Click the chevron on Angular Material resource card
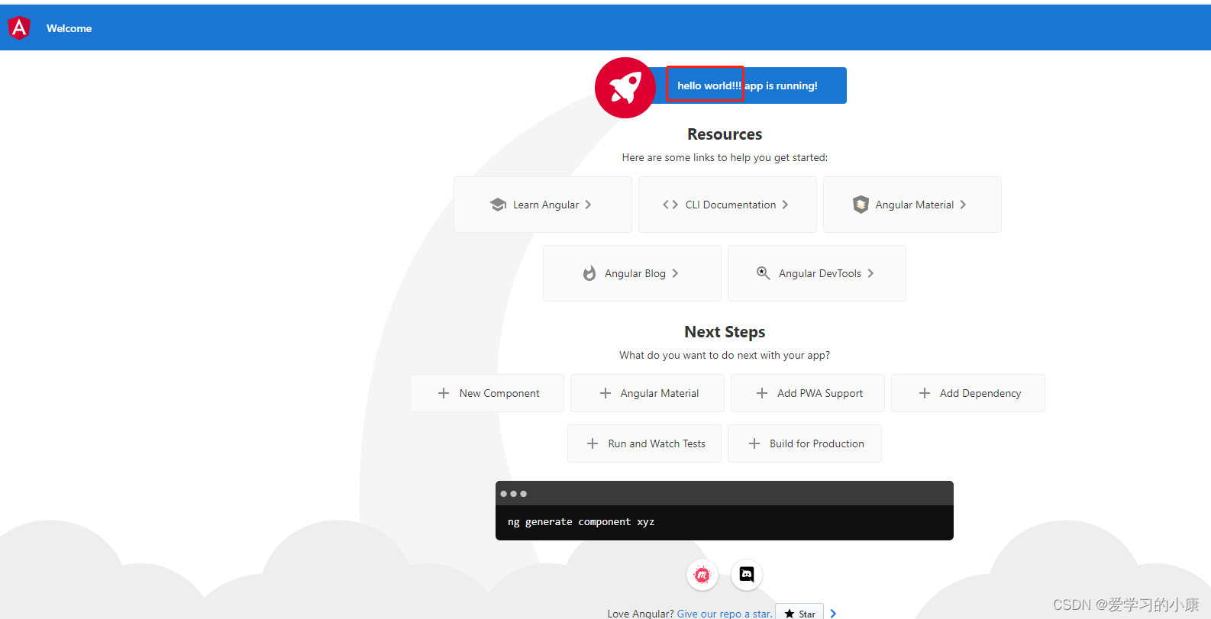Image resolution: width=1211 pixels, height=619 pixels. tap(963, 205)
